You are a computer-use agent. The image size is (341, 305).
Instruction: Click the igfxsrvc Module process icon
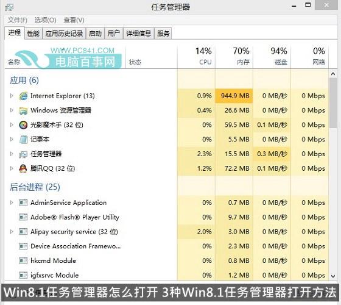click(x=23, y=275)
